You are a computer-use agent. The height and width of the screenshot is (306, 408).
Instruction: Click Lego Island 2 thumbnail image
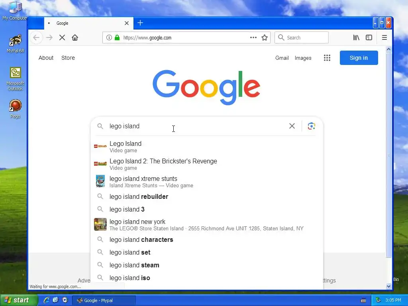pyautogui.click(x=100, y=164)
